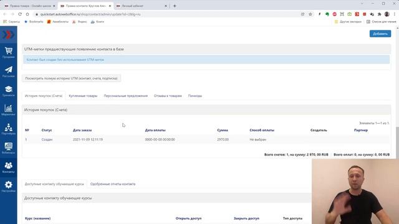Viewport: 399px width, 224px height.
Task: Select the Отзывы к товарам tab
Action: 168,96
